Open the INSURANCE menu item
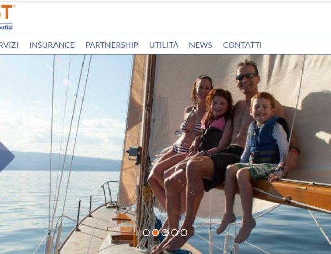Image resolution: width=331 pixels, height=254 pixels. coord(52,45)
